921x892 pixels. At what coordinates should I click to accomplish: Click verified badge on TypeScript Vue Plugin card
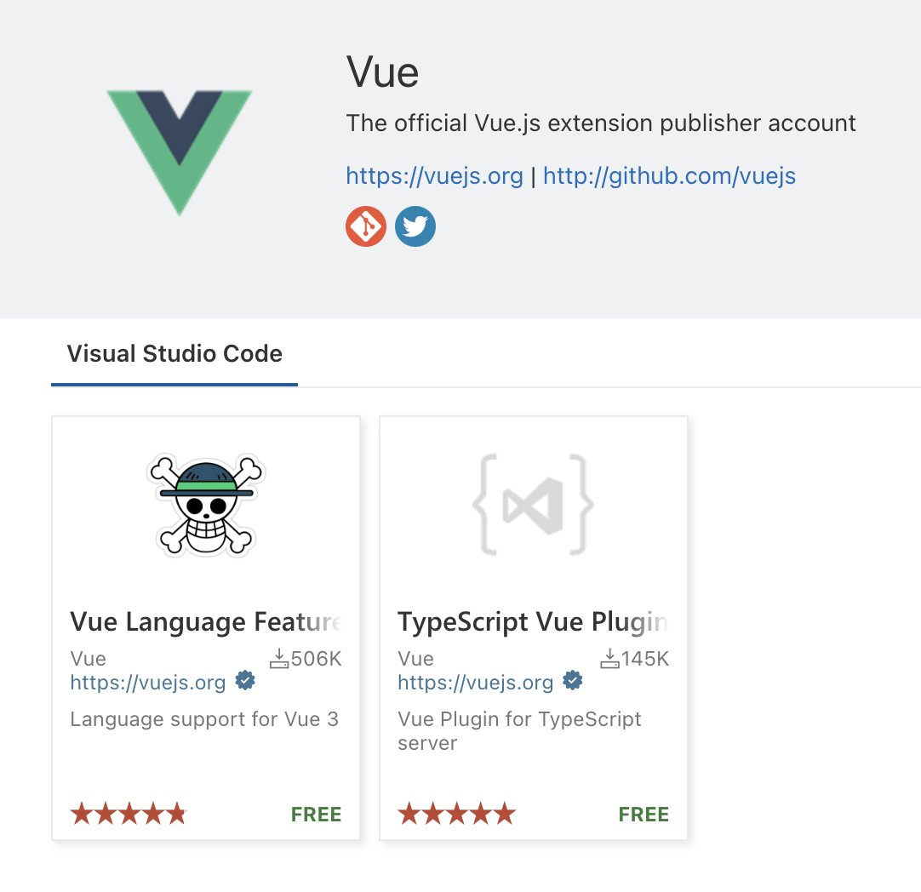tap(573, 681)
